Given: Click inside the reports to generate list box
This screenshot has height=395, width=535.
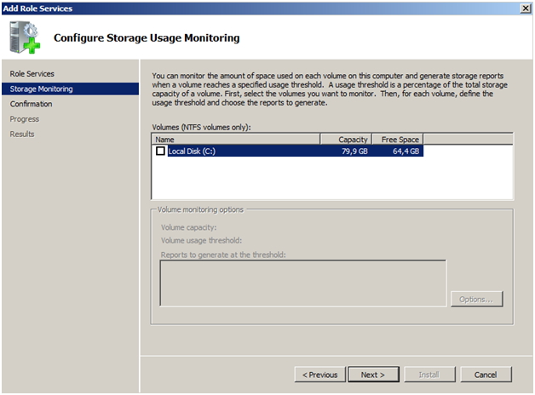Looking at the screenshot, I should pyautogui.click(x=302, y=283).
